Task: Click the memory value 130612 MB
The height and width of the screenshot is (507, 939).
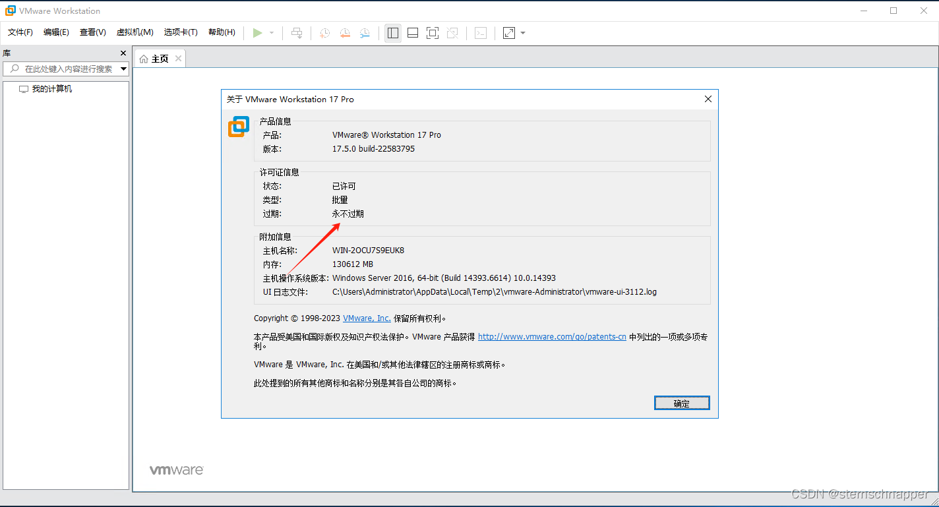Action: point(353,264)
